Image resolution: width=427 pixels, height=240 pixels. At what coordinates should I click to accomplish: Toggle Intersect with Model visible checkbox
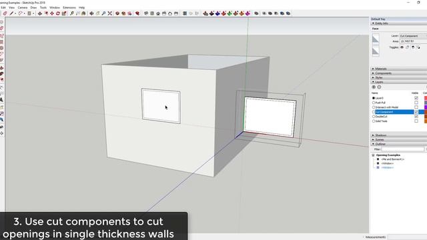coord(416,107)
